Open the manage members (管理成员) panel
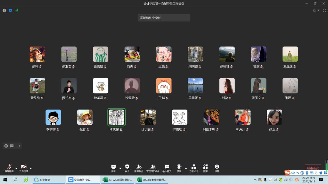328x184 pixels. 153,167
